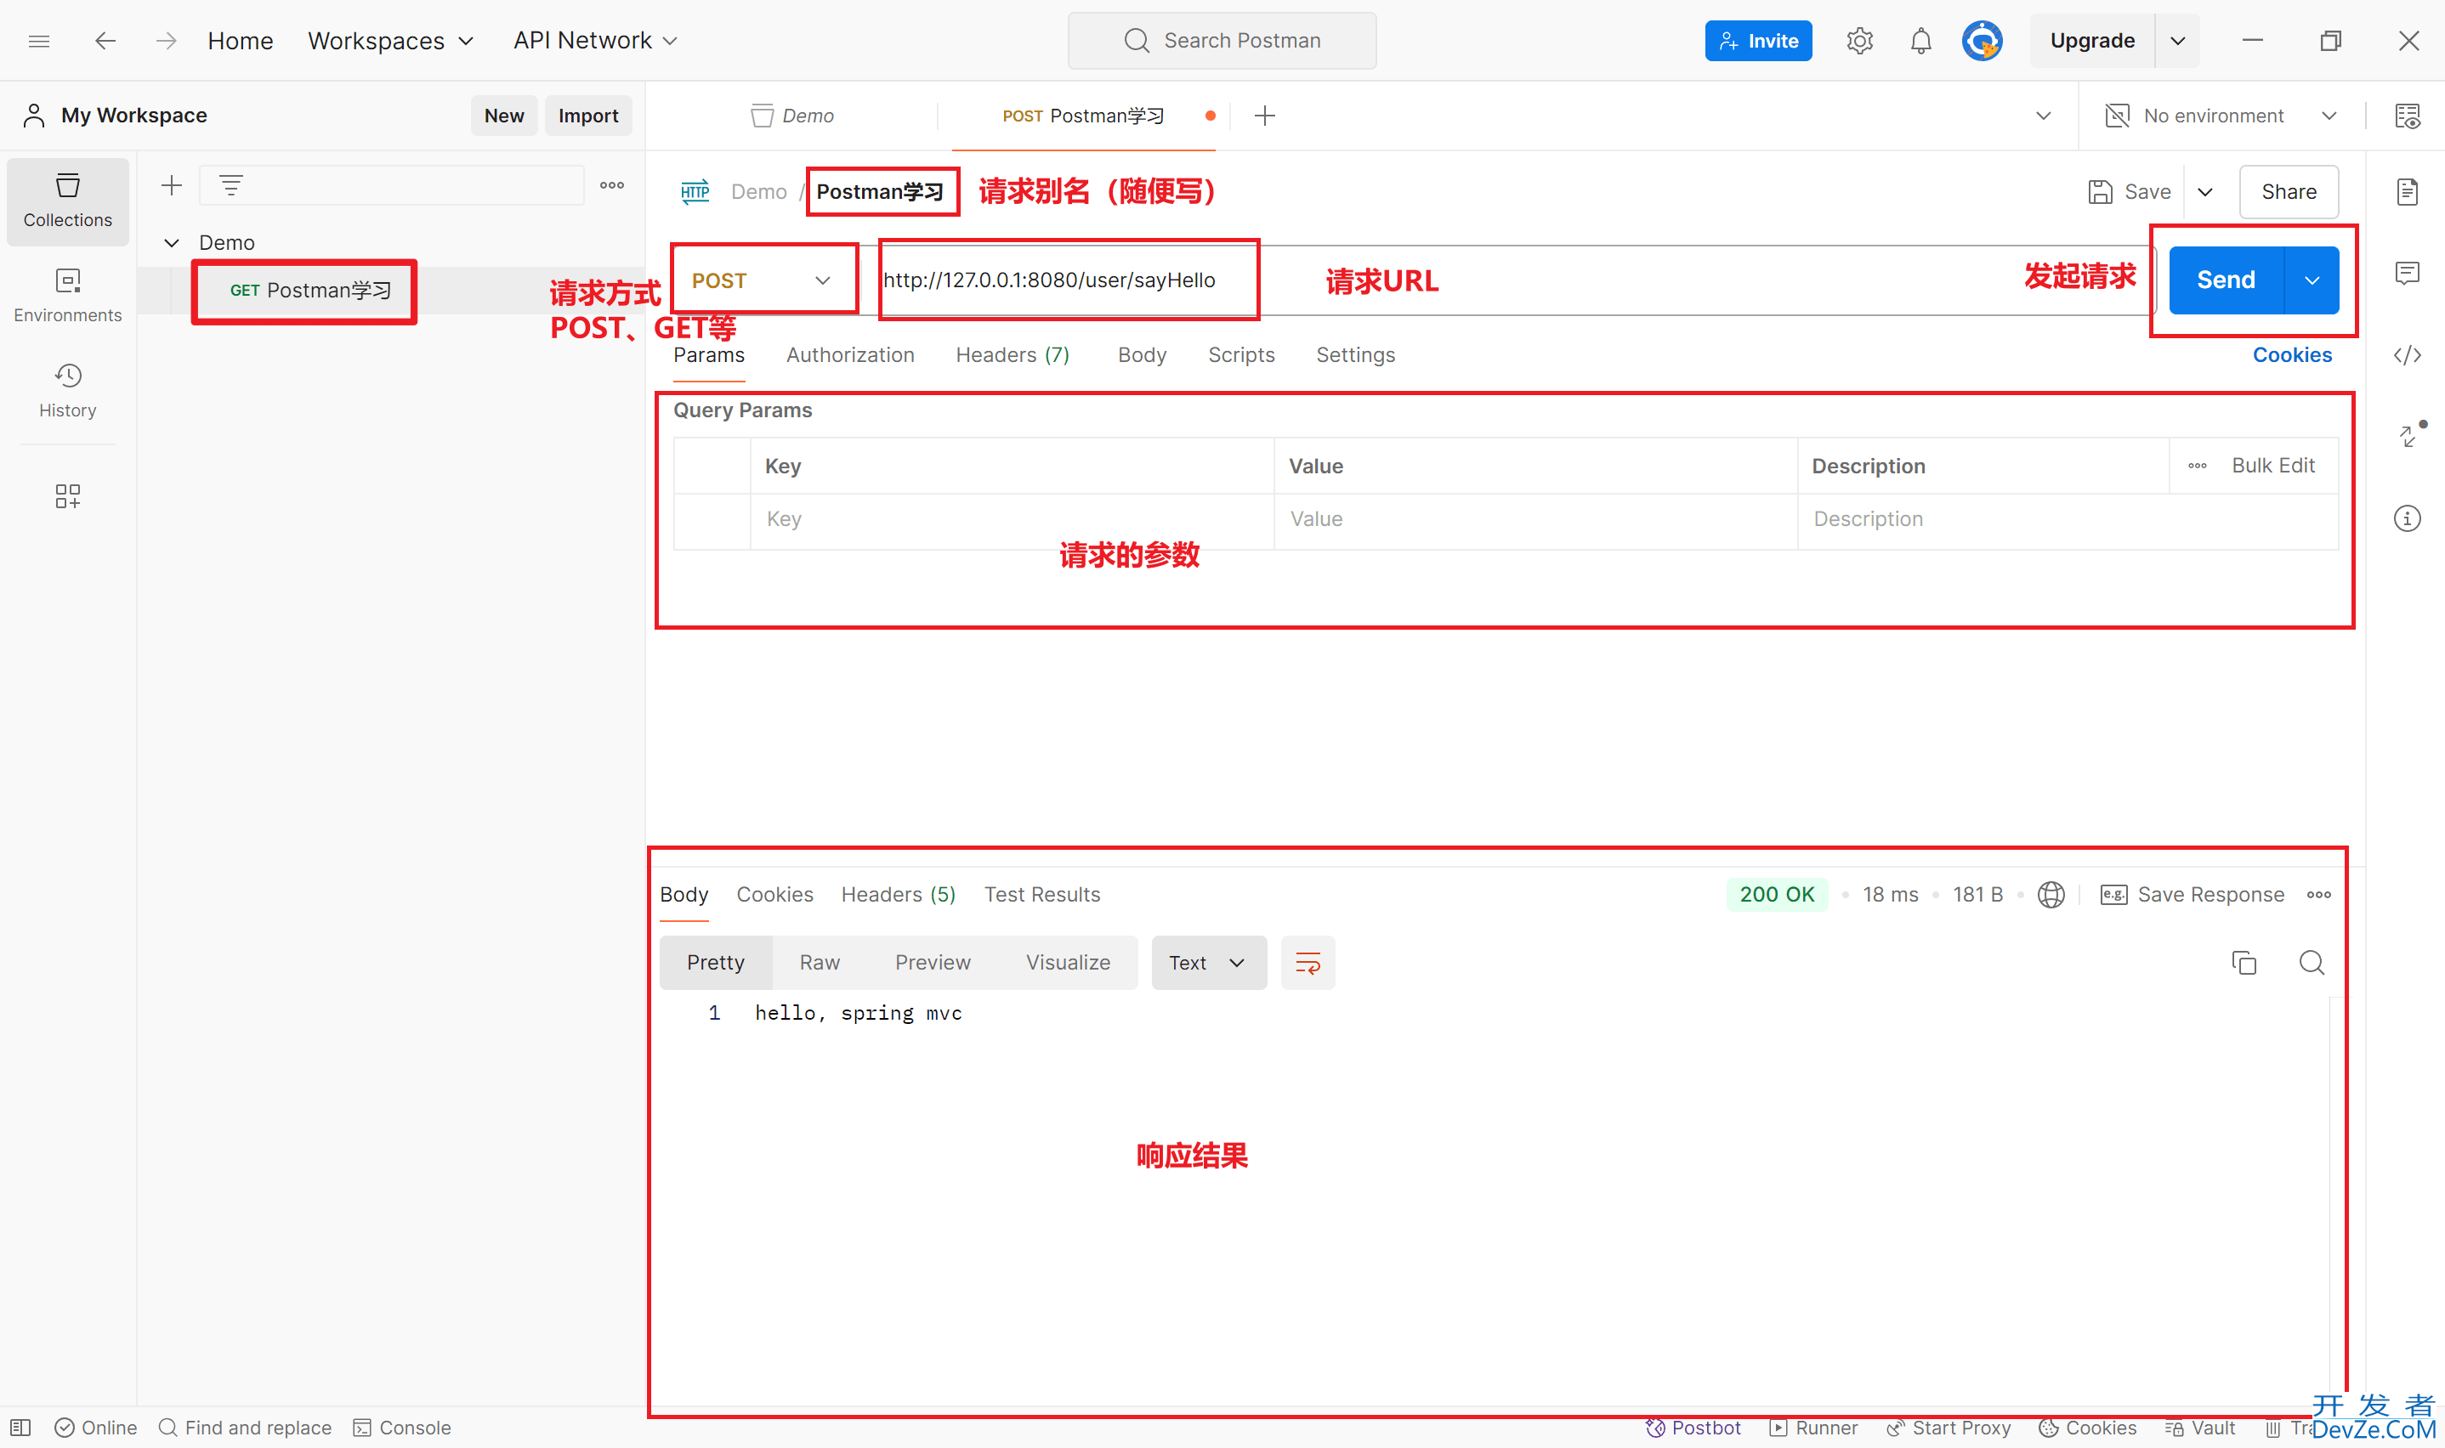Toggle response line wrap icon
This screenshot has width=2445, height=1448.
(x=1307, y=963)
